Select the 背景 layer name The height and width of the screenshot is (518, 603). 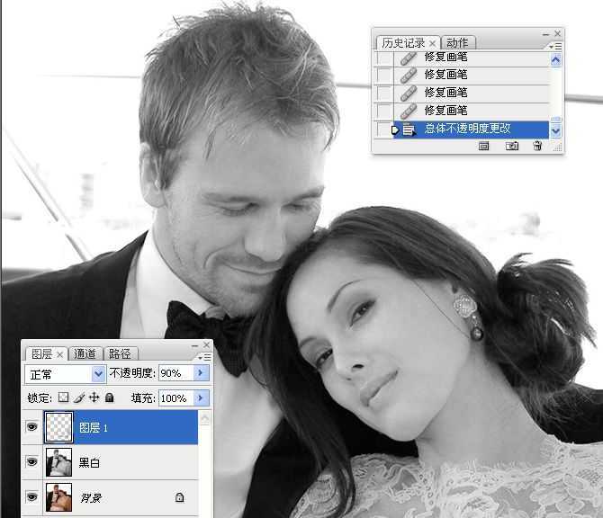tap(91, 498)
